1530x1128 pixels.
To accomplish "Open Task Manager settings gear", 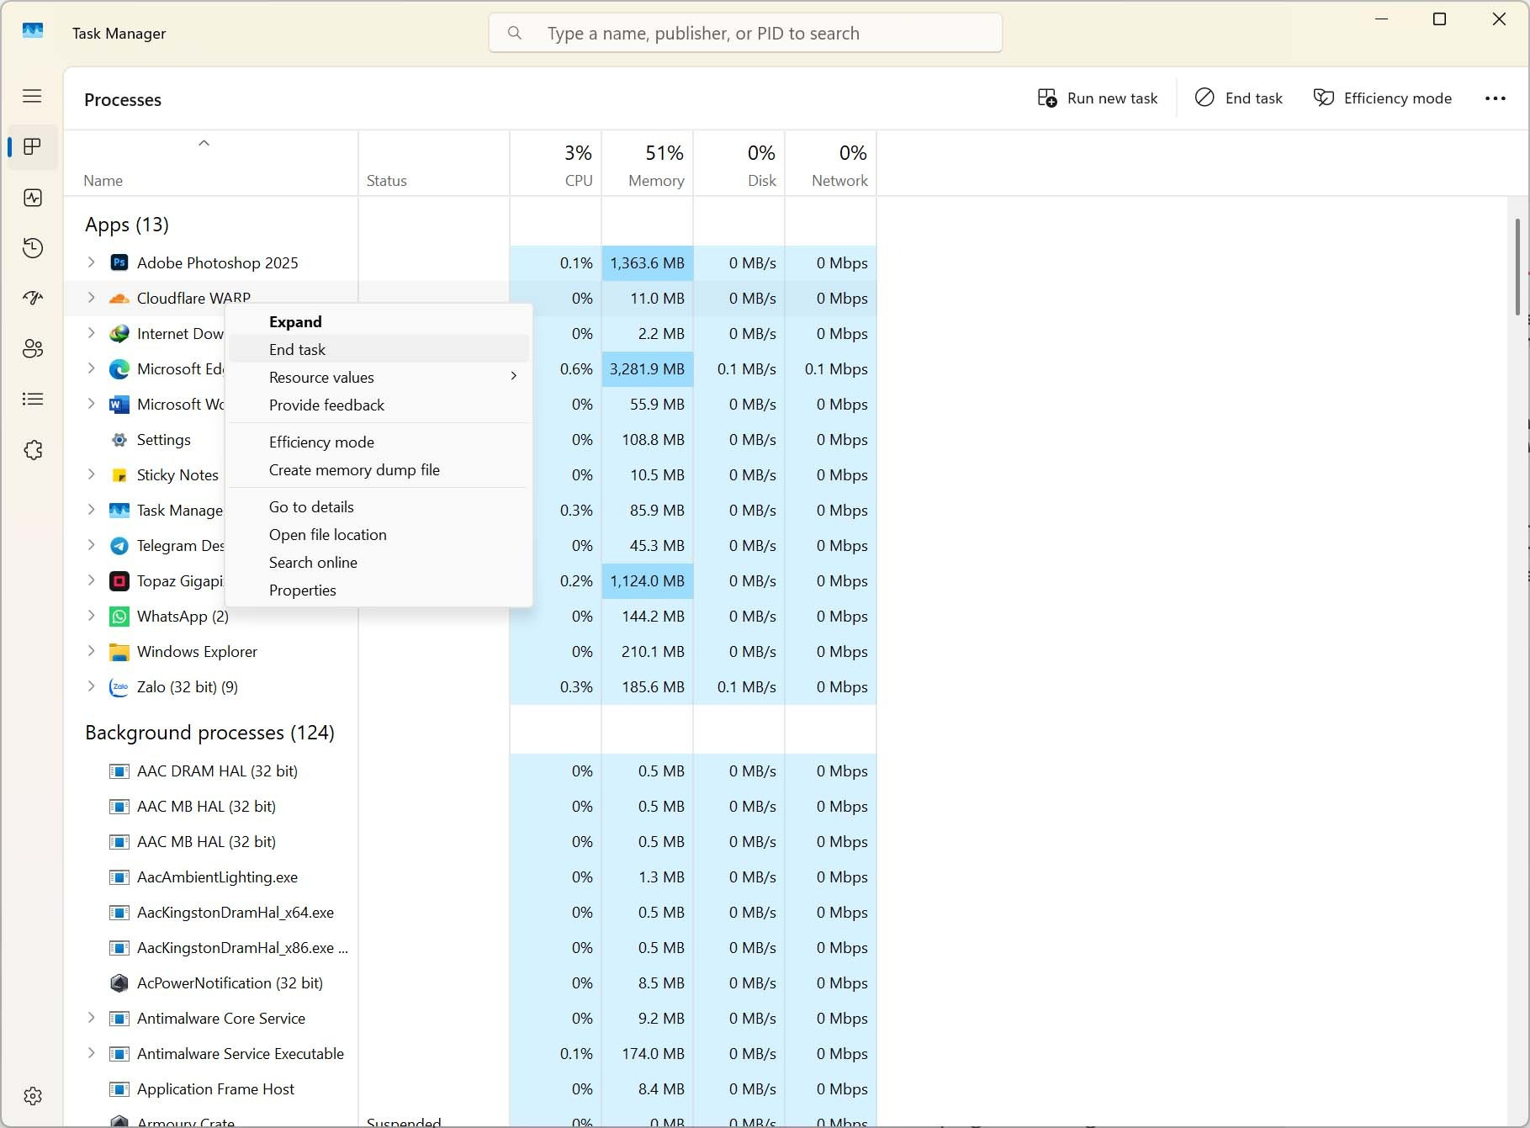I will [x=33, y=1095].
